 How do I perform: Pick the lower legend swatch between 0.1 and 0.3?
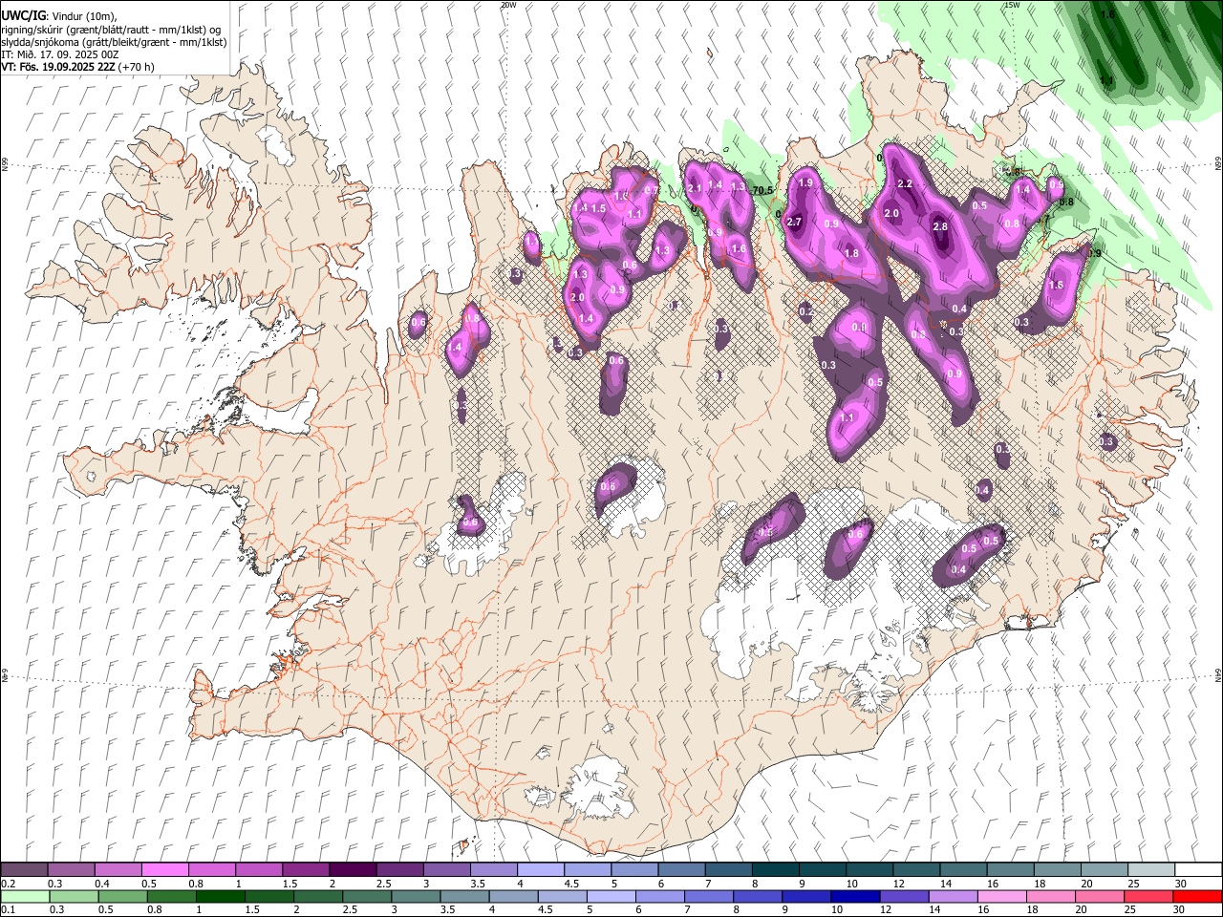[x=25, y=896]
